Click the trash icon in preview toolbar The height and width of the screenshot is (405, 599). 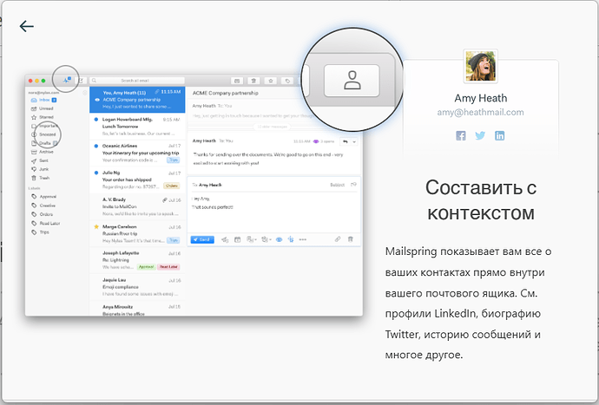253,81
